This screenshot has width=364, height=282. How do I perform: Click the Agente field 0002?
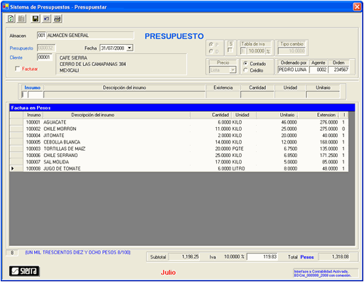318,70
